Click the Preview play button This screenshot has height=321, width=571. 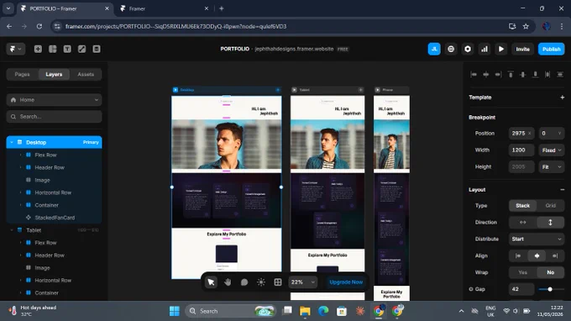501,49
